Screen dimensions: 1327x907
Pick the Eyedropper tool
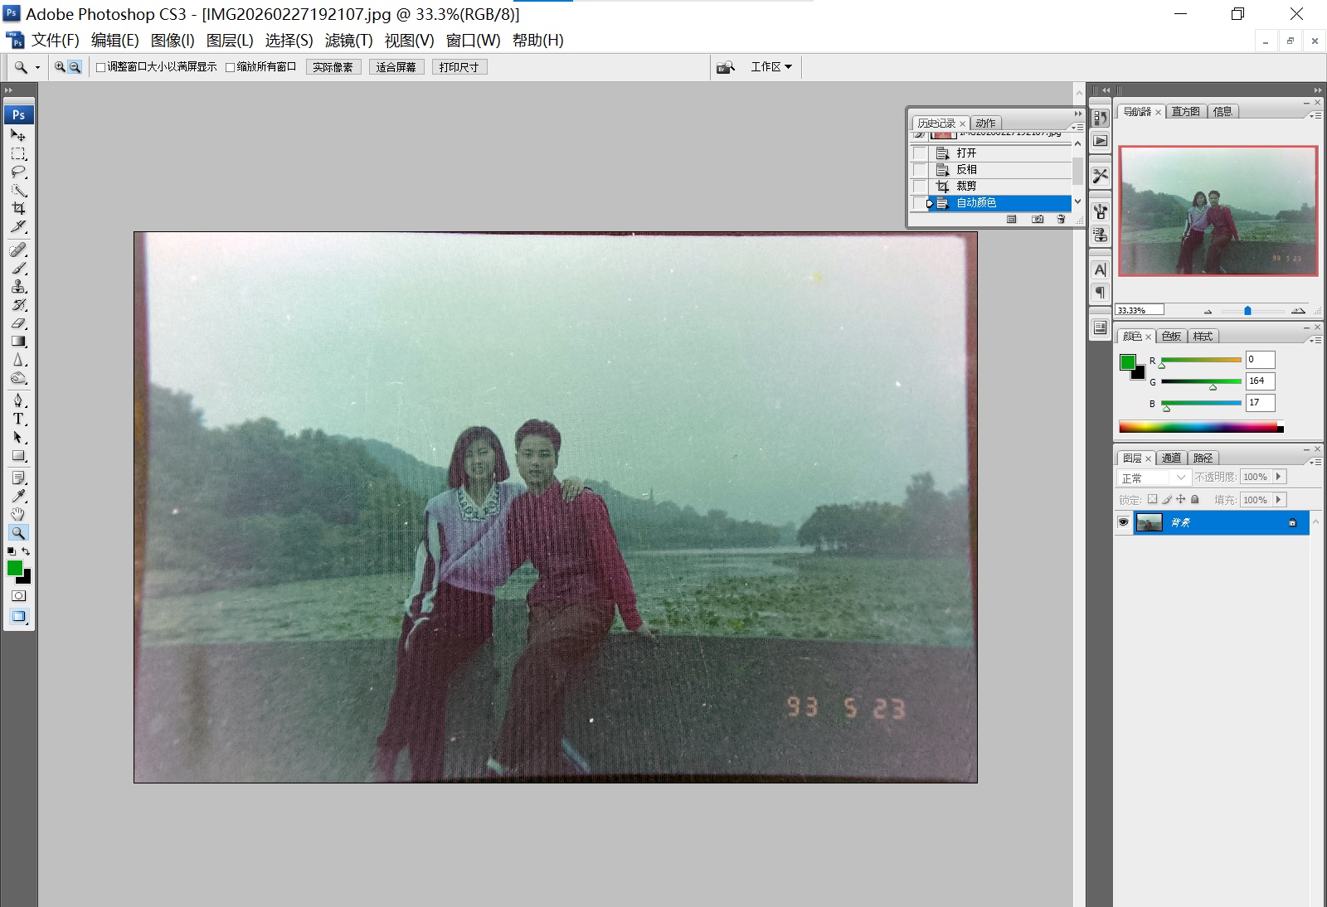click(18, 495)
